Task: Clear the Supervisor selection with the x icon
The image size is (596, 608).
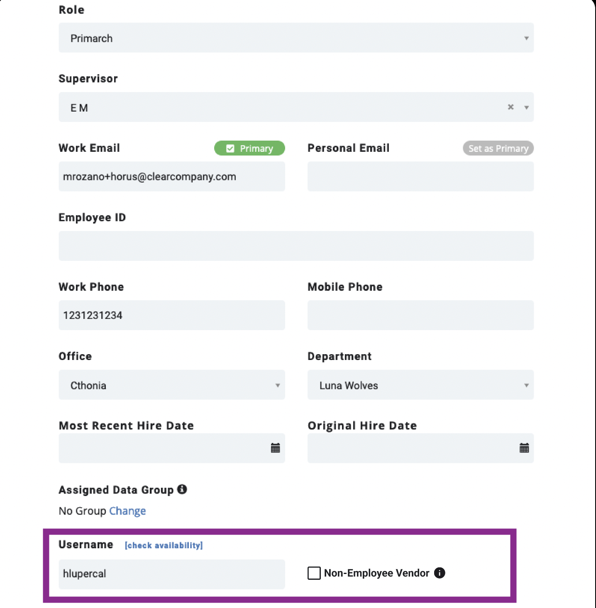Action: tap(511, 107)
